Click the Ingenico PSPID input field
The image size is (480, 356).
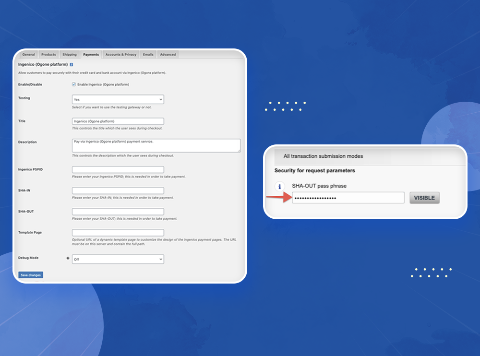coord(118,170)
